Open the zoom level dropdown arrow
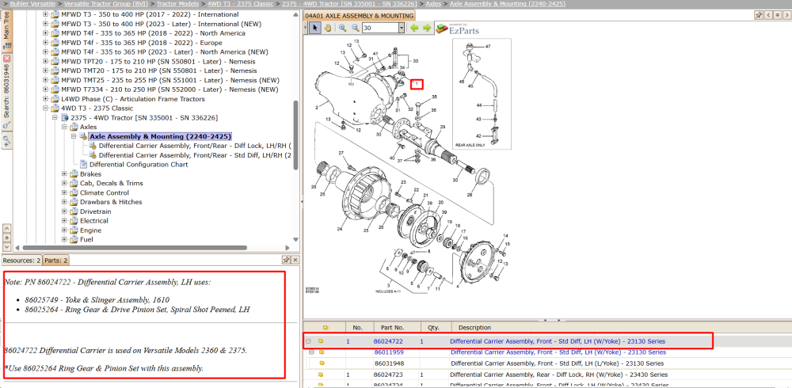This screenshot has height=388, width=792. tap(402, 28)
